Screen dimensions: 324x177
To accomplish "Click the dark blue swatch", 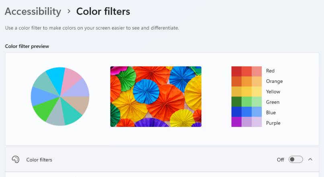I will 236,113.
